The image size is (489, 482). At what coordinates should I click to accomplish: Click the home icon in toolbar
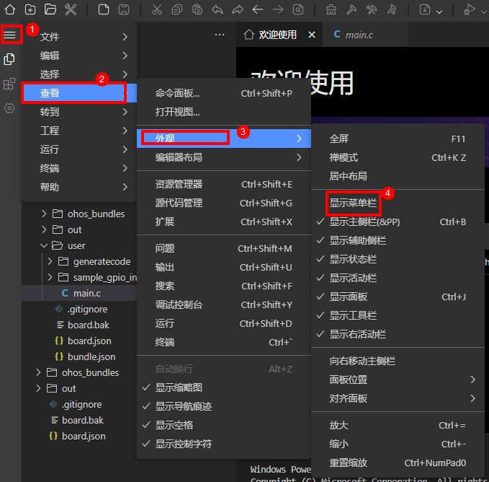[10, 9]
